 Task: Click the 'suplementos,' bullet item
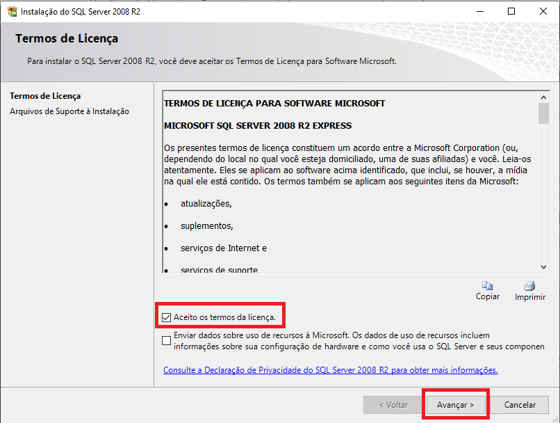click(x=207, y=226)
